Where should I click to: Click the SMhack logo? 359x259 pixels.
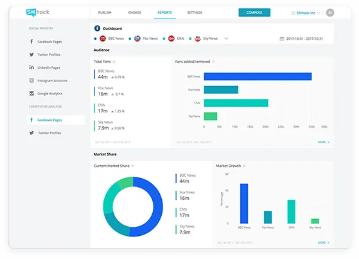pyautogui.click(x=37, y=12)
